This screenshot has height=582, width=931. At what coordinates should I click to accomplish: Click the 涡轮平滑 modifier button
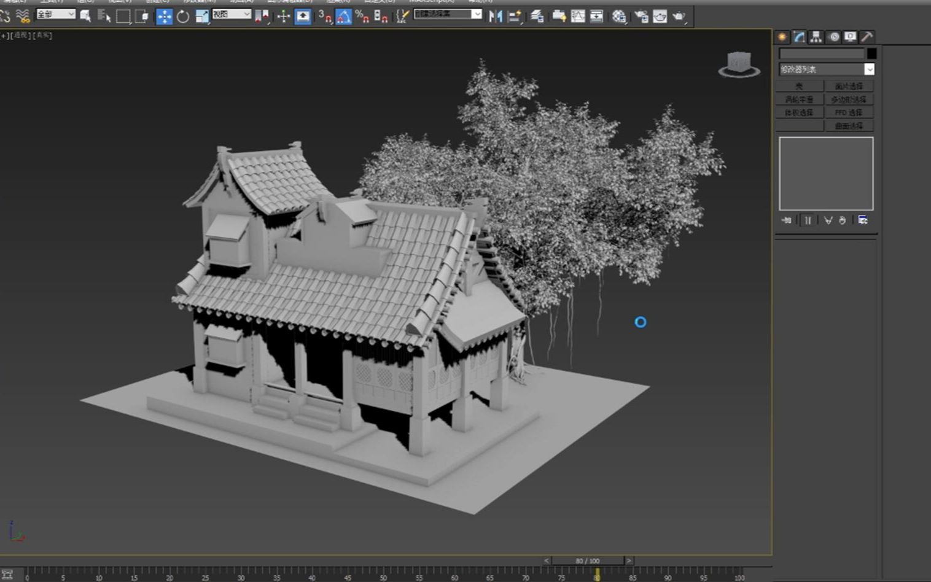[799, 99]
